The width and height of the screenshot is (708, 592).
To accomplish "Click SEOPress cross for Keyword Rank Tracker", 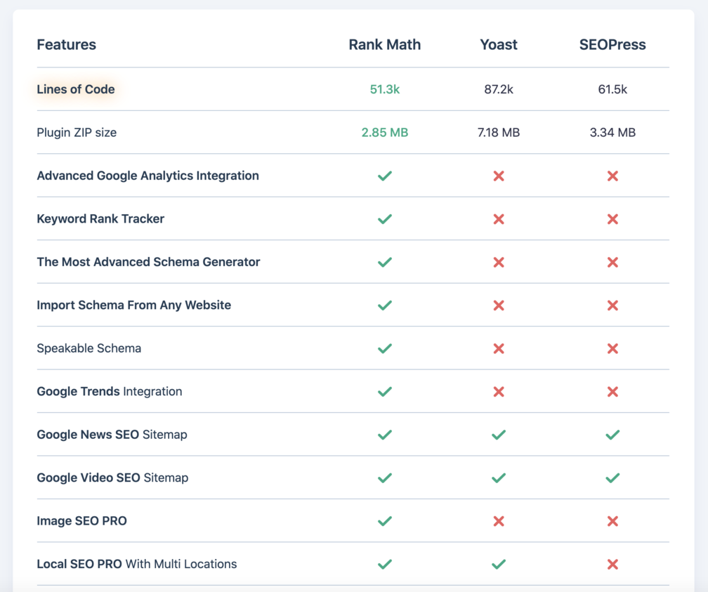I will [x=612, y=219].
